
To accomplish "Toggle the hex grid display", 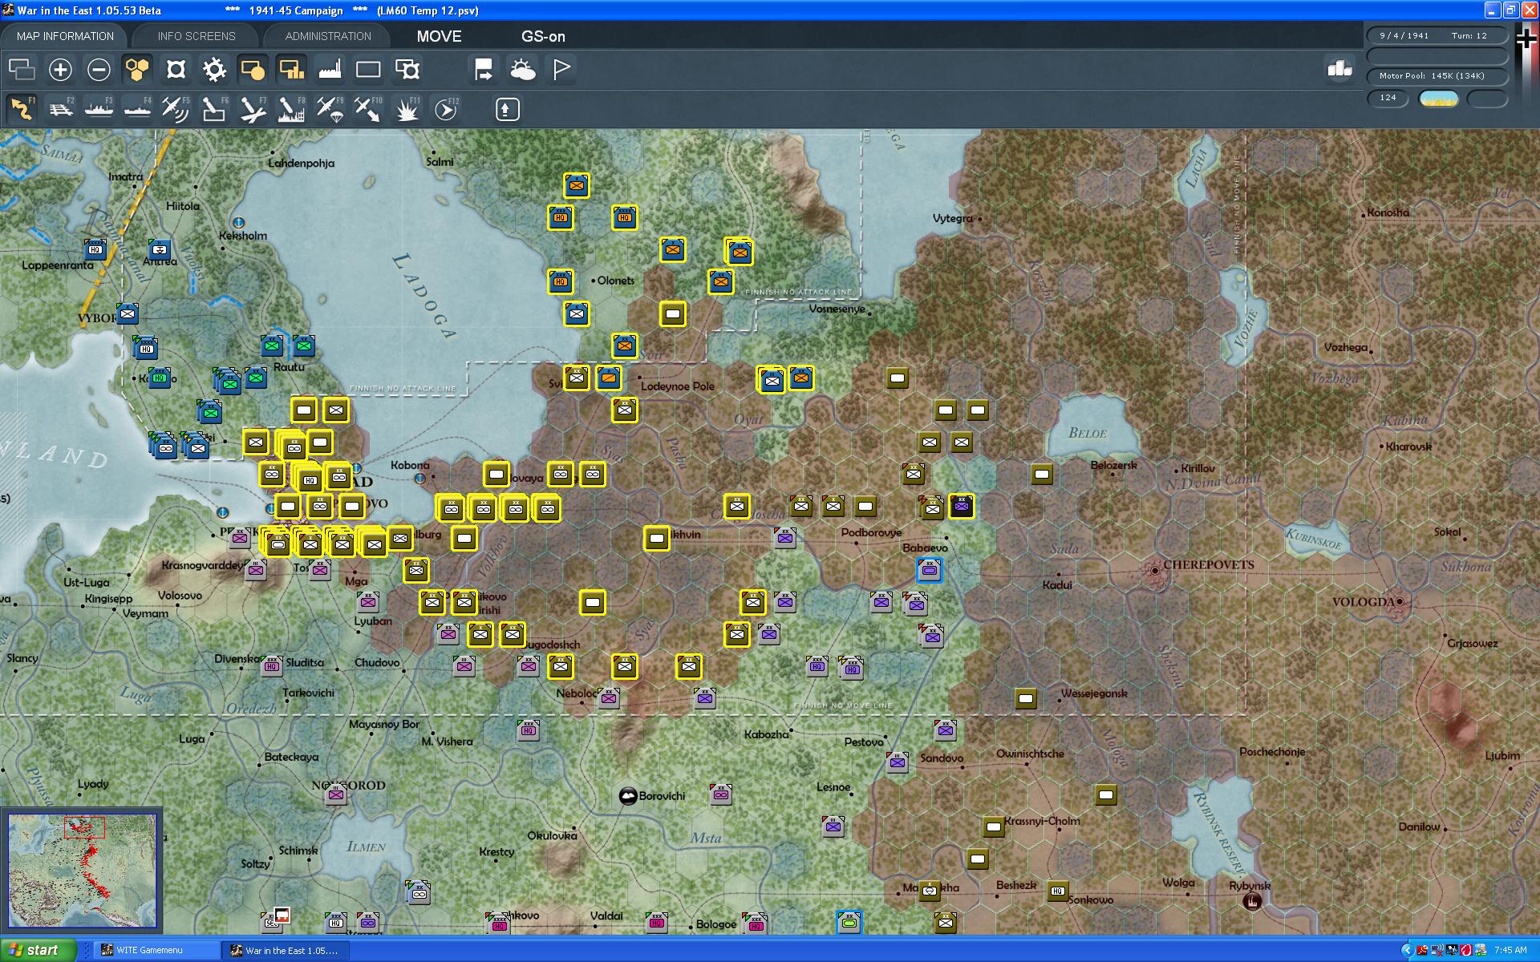I will coord(137,70).
